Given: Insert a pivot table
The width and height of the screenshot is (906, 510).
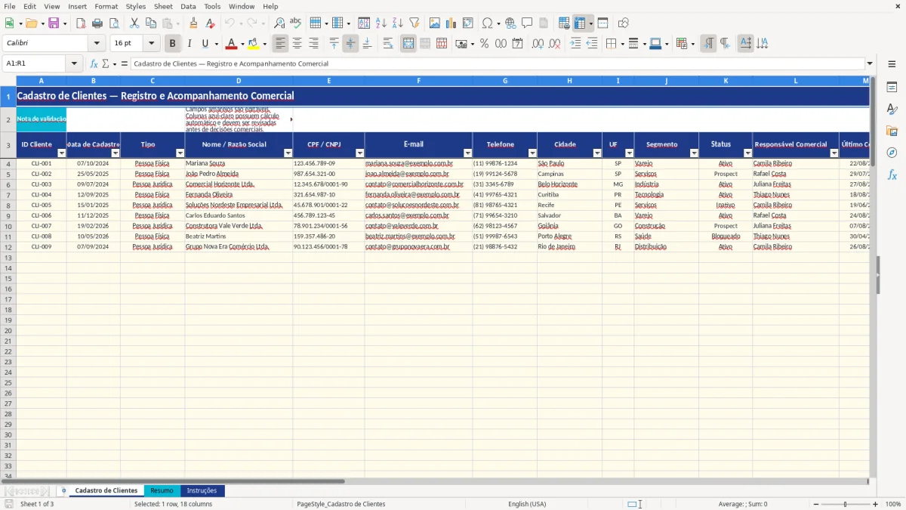Looking at the screenshot, I should click(468, 23).
